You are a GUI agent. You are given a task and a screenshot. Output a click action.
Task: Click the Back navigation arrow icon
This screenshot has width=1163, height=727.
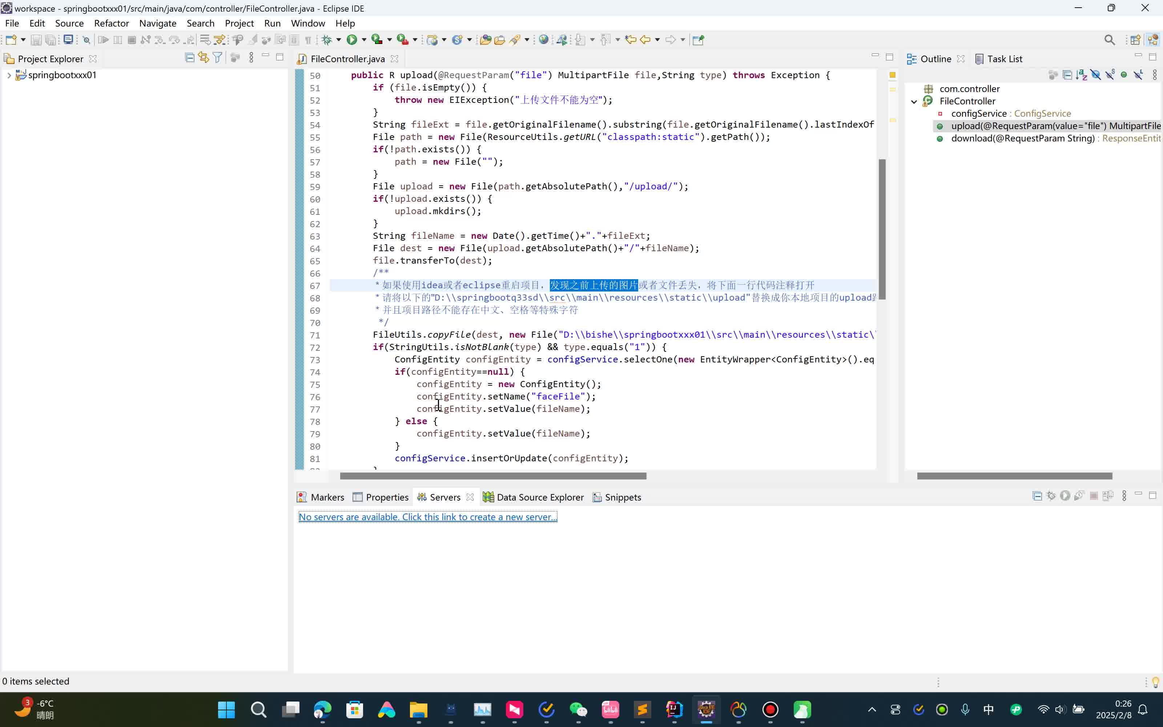(645, 40)
